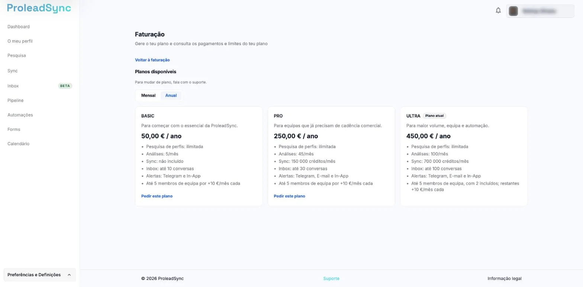Open the Forms page

click(14, 130)
